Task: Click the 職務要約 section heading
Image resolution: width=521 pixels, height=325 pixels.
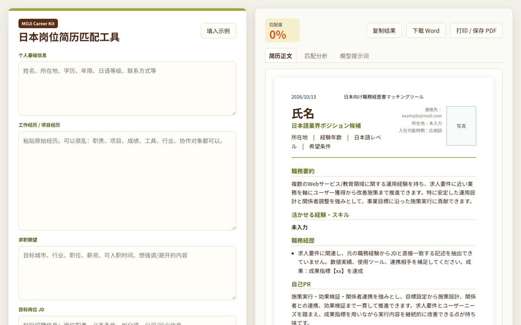Action: coord(303,171)
